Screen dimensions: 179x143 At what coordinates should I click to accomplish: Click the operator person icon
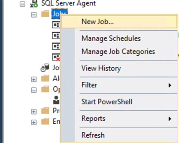coord(56,100)
